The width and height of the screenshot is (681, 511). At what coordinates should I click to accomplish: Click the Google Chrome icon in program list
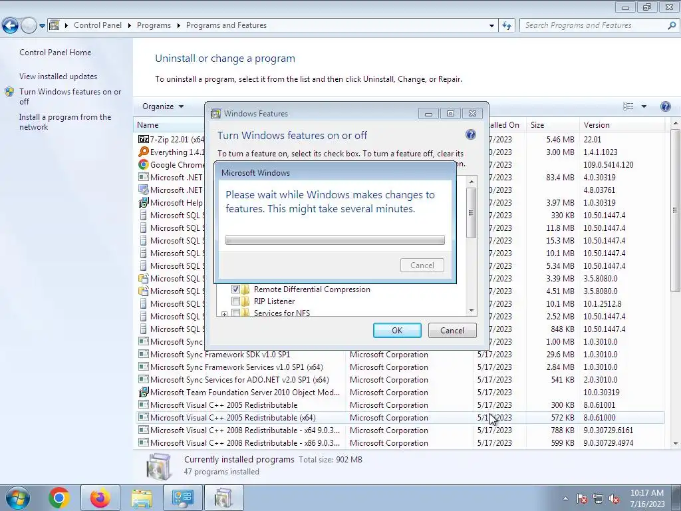pyautogui.click(x=144, y=165)
